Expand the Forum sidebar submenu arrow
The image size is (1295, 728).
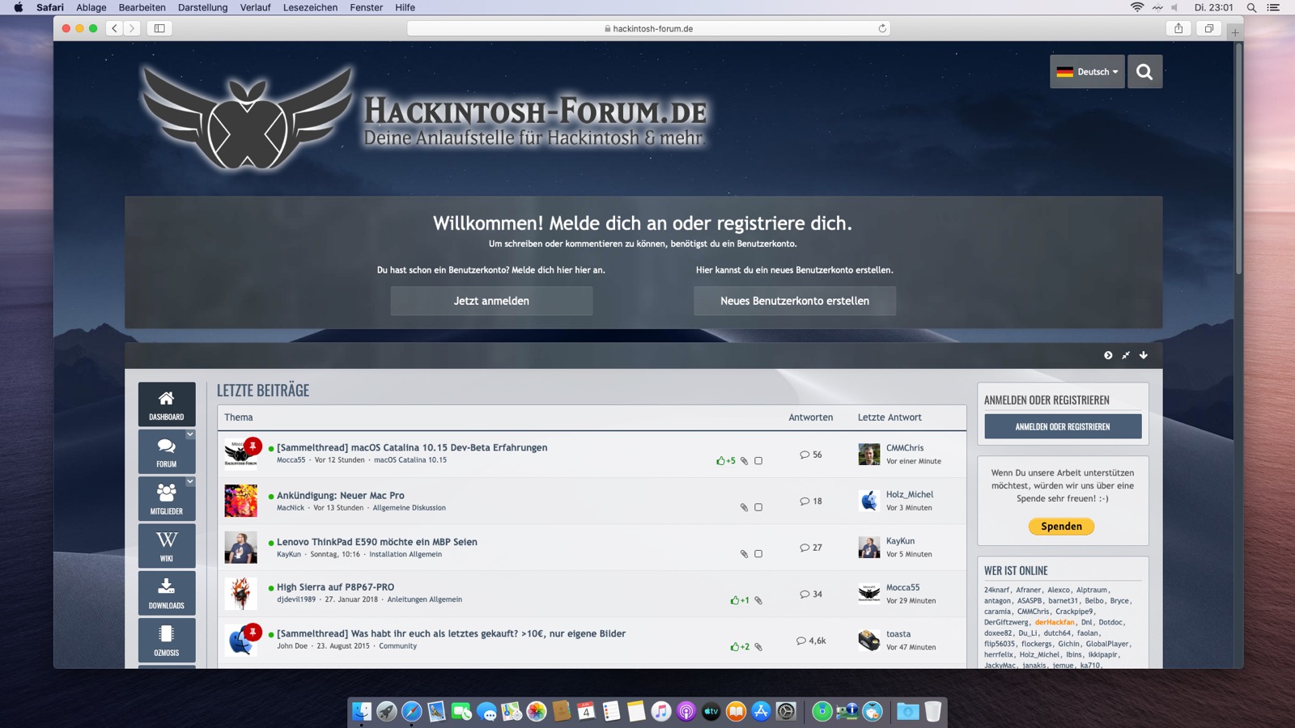coord(190,434)
